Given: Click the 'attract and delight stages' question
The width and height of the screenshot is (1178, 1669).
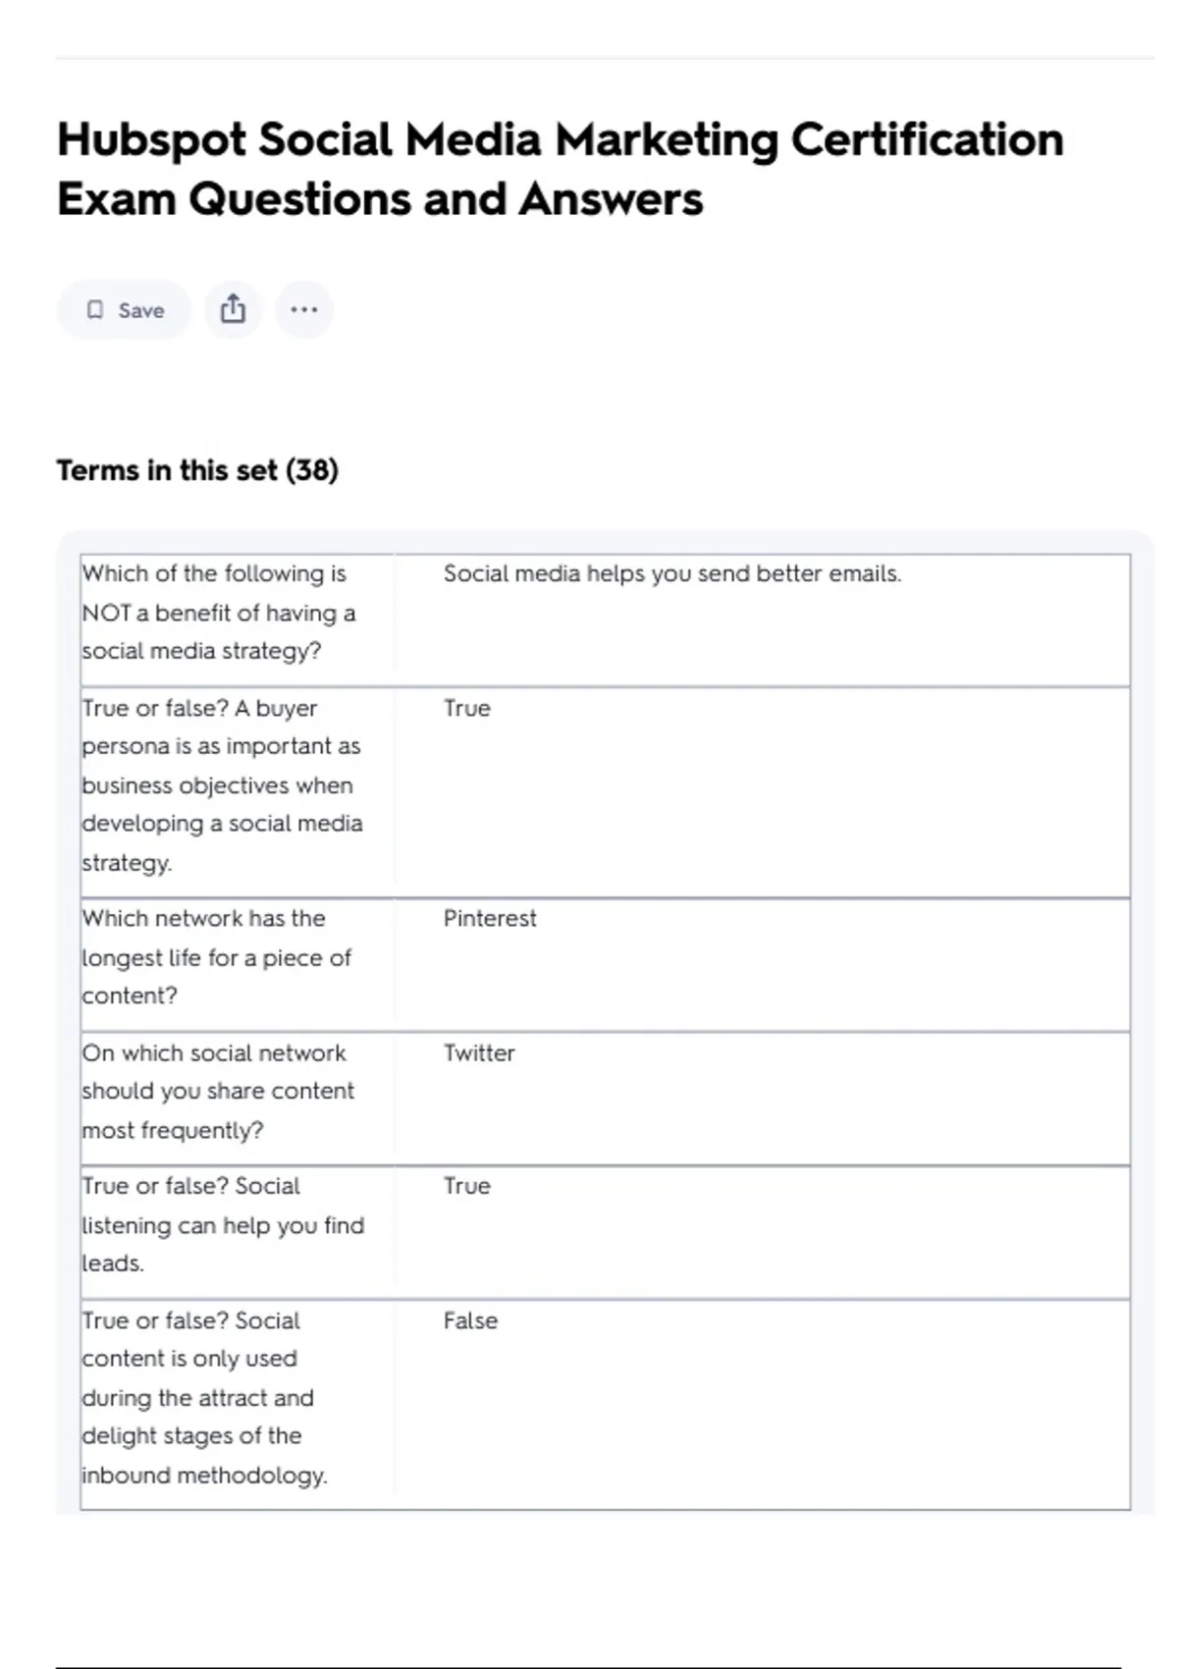Looking at the screenshot, I should 204,1398.
